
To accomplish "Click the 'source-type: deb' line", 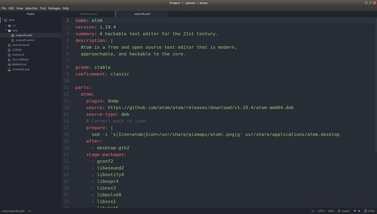I will [x=108, y=114].
